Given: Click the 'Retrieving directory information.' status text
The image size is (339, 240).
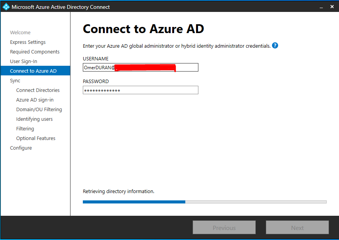Looking at the screenshot, I should click(x=119, y=192).
